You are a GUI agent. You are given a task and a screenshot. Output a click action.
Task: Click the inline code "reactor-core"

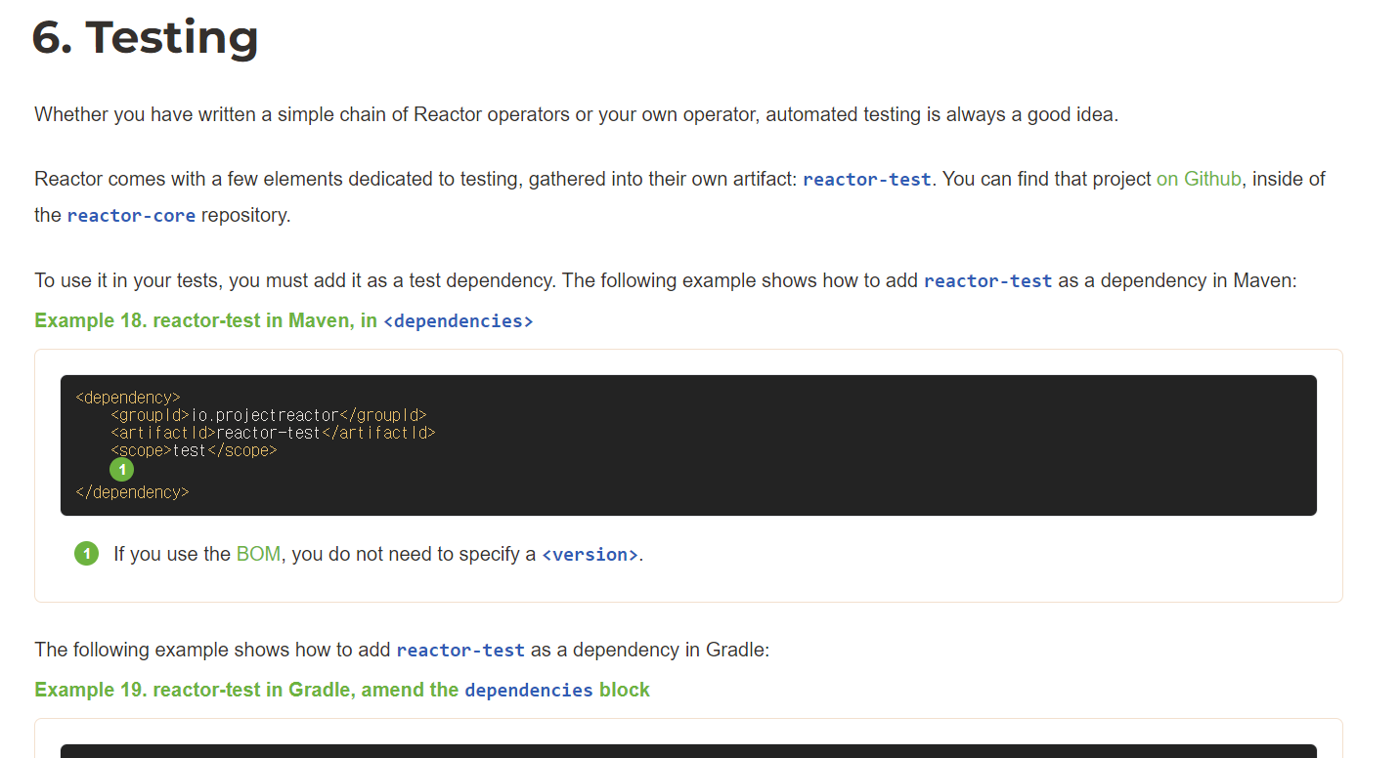tap(131, 215)
